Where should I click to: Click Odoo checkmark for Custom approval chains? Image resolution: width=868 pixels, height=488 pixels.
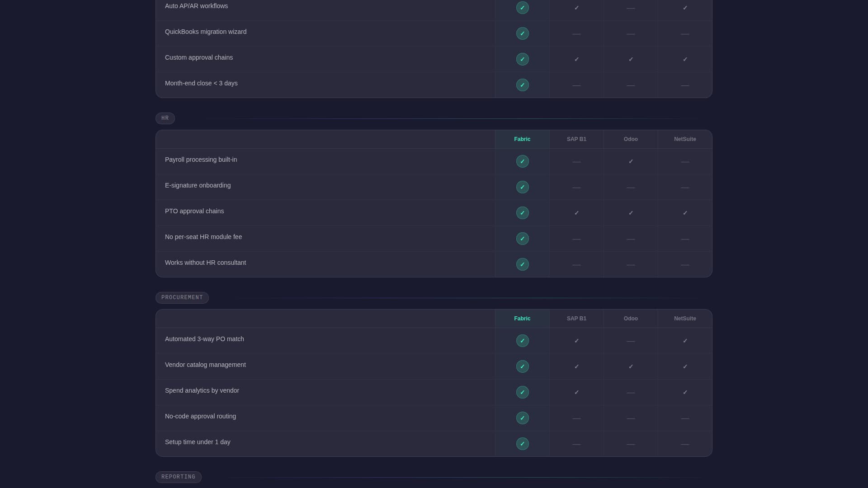(631, 59)
